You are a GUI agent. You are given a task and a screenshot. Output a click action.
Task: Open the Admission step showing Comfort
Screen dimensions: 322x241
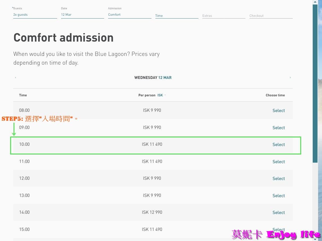click(x=129, y=15)
